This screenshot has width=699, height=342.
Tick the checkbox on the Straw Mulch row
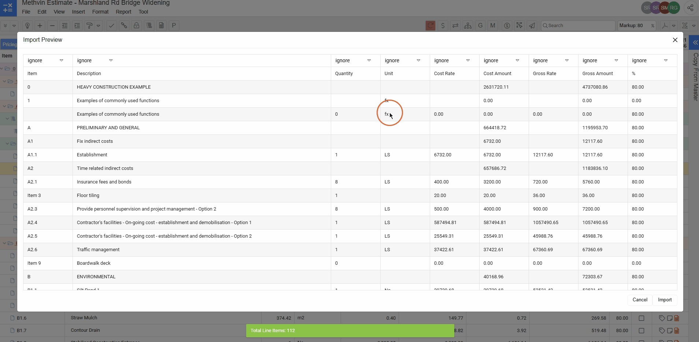click(x=641, y=318)
